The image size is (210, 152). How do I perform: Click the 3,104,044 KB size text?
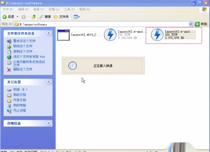tap(127, 38)
